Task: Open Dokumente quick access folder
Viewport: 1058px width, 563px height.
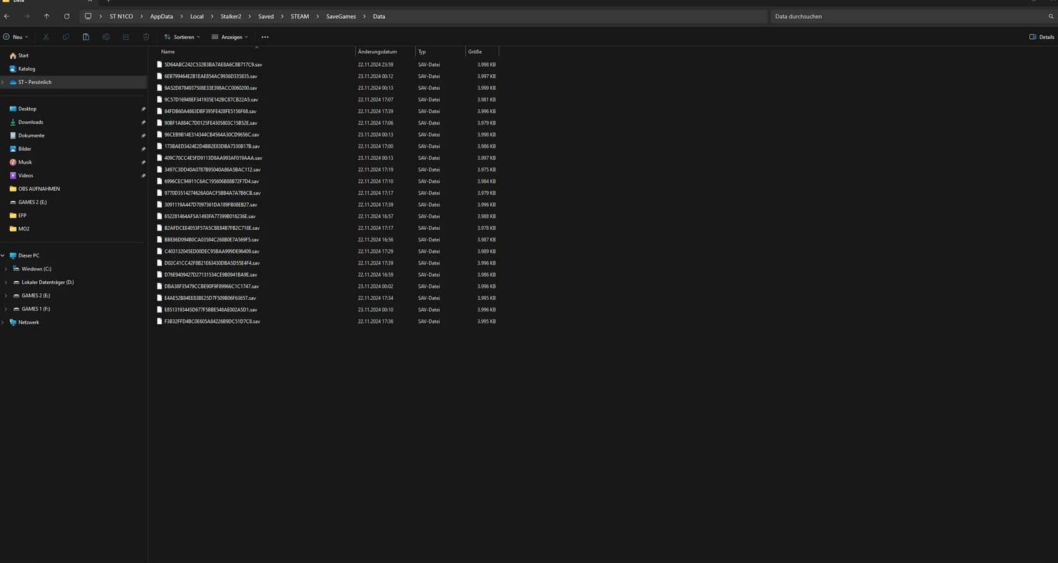Action: (31, 135)
